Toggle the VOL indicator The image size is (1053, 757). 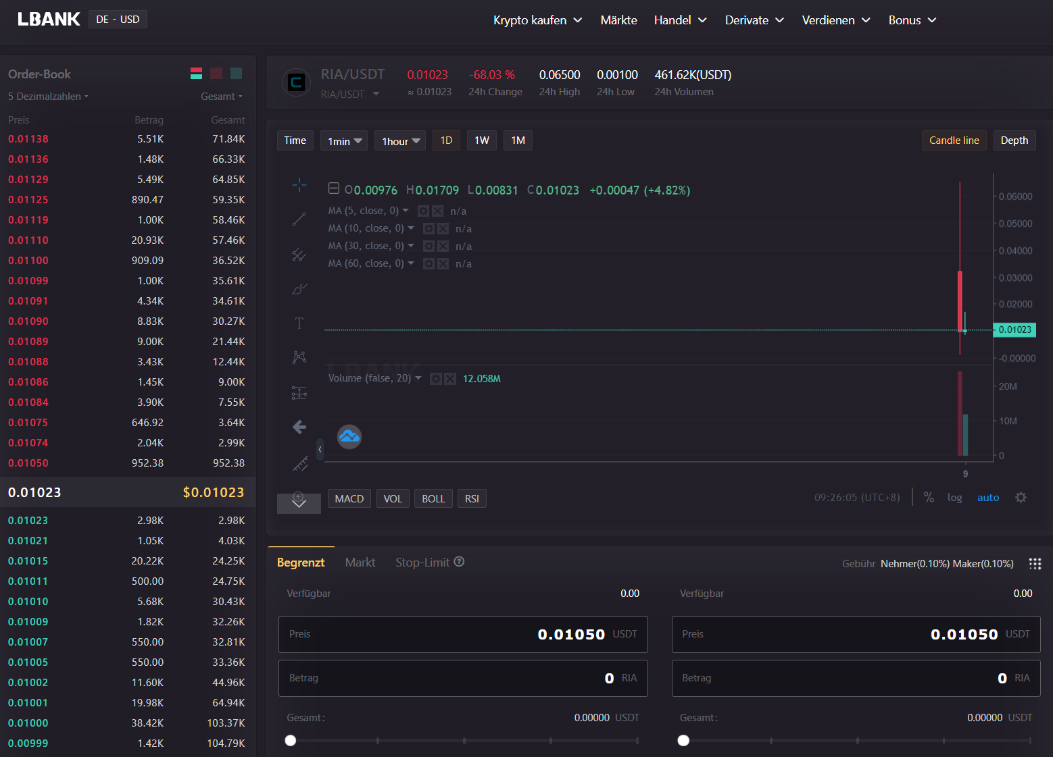pos(393,499)
